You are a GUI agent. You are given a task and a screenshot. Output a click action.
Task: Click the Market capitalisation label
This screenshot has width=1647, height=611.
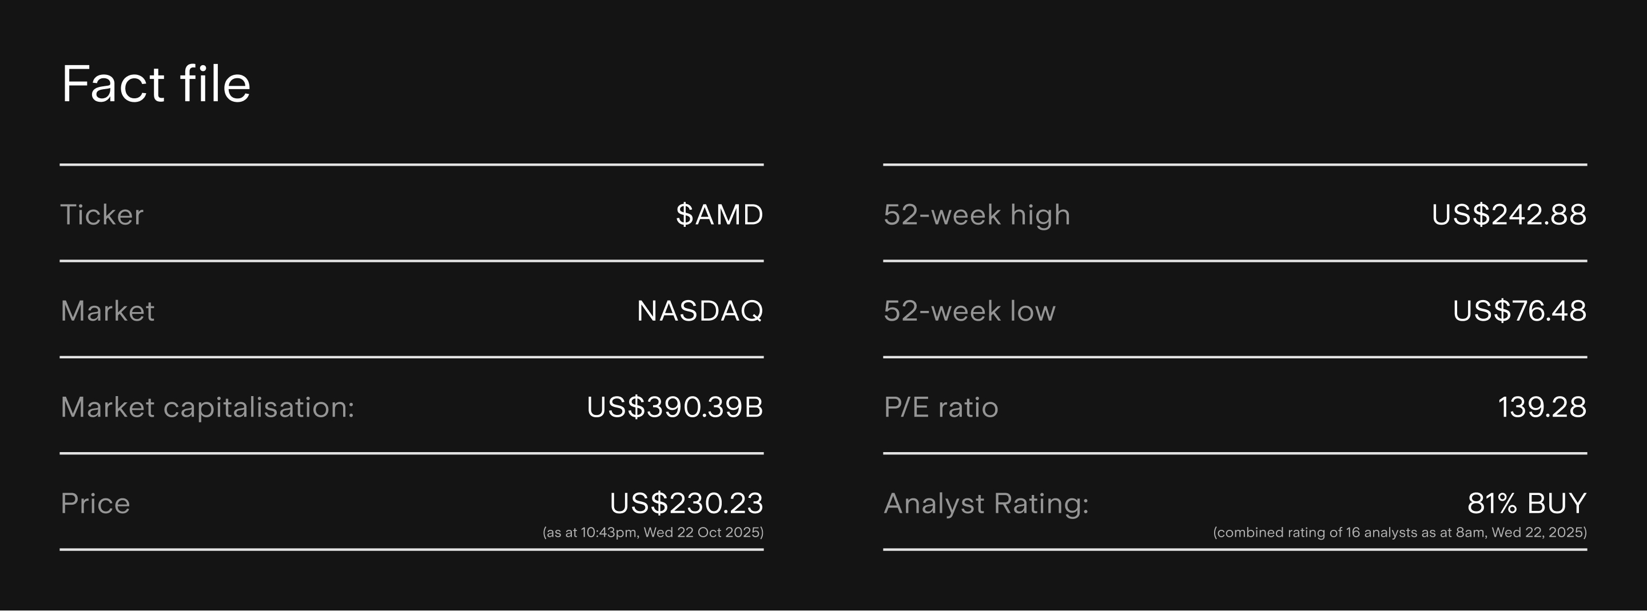[x=207, y=407]
